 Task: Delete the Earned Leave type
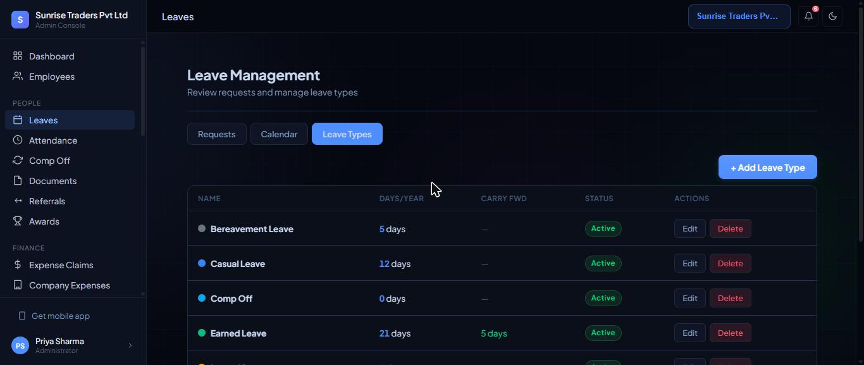click(x=731, y=333)
